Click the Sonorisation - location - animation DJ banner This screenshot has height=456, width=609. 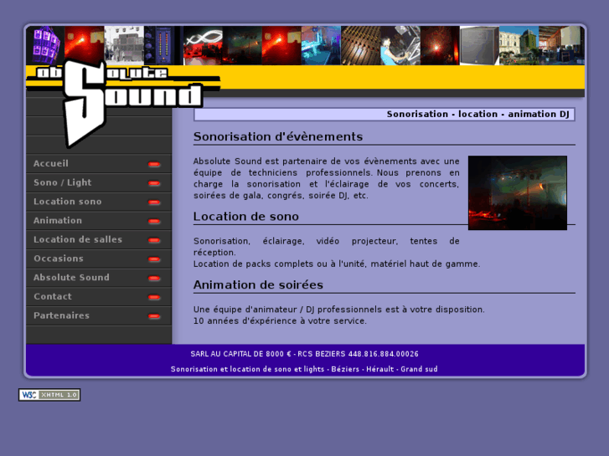coord(384,114)
